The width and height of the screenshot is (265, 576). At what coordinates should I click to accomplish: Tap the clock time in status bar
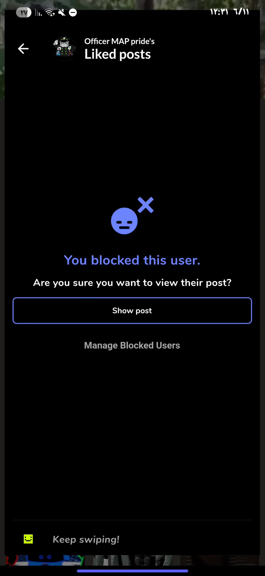pyautogui.click(x=219, y=12)
